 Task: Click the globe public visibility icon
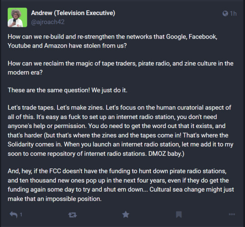225,14
